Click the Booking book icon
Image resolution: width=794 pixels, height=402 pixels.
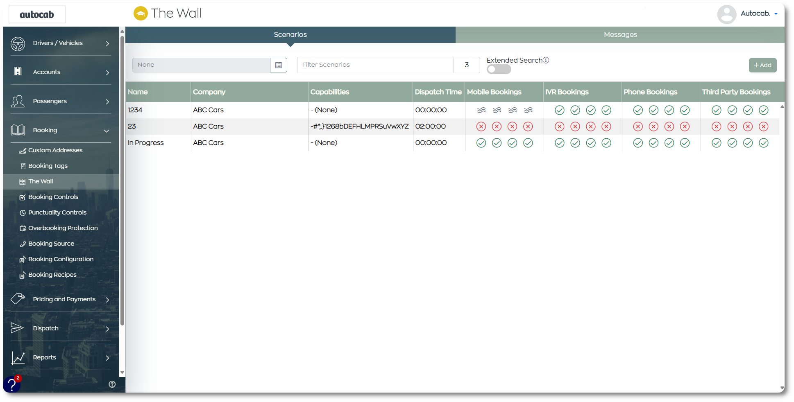(18, 130)
